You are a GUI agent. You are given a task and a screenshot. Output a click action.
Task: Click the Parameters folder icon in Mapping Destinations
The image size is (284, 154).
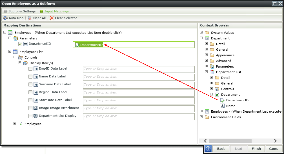pos(15,38)
